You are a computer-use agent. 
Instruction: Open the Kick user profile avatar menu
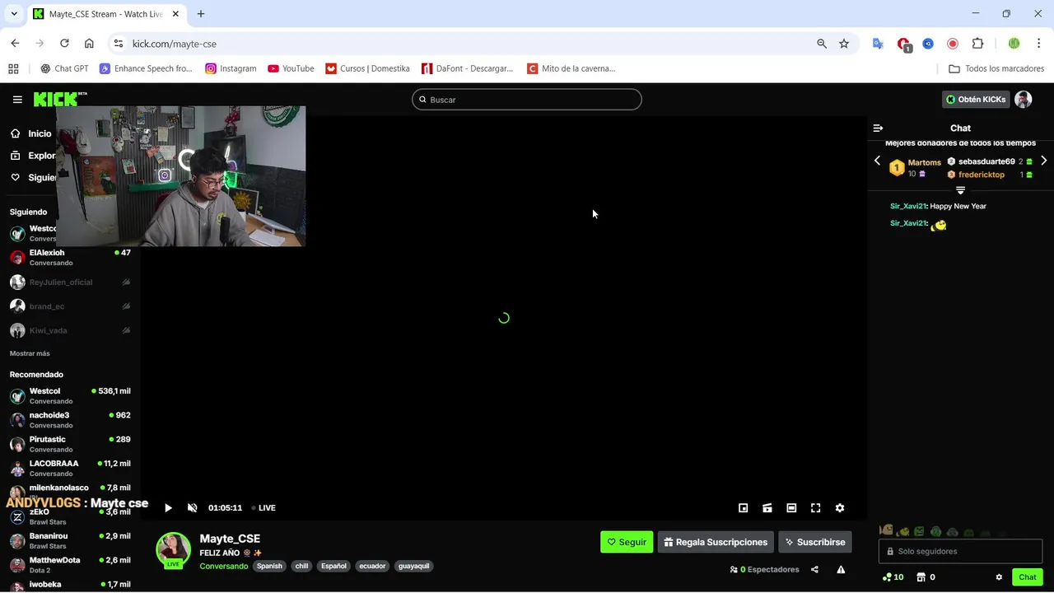1024,100
